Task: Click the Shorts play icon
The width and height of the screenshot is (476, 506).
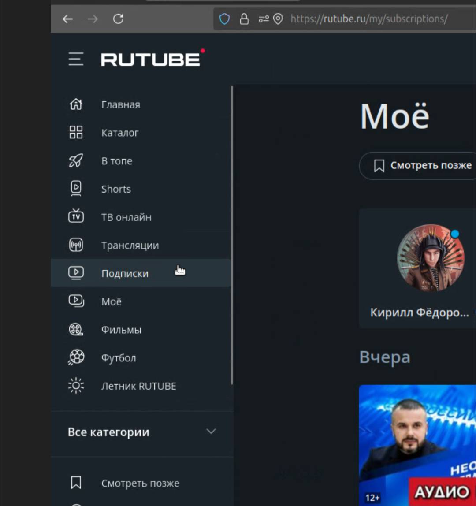Action: (x=76, y=188)
